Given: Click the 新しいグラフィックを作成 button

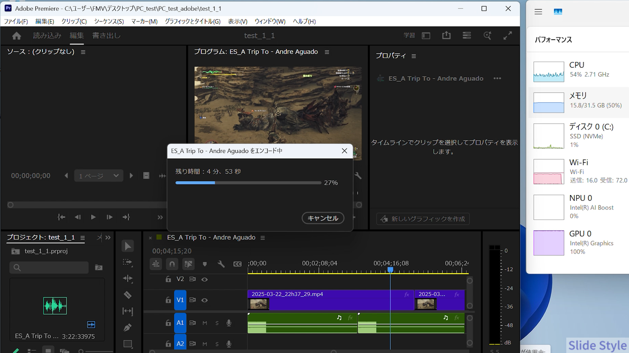Looking at the screenshot, I should click(423, 219).
